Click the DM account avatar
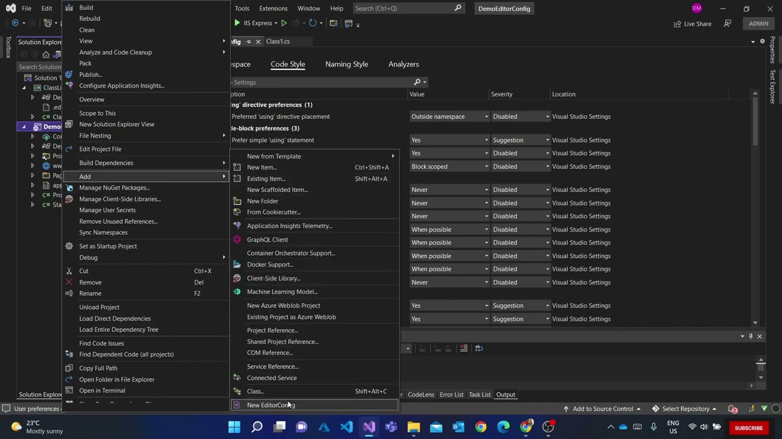The height and width of the screenshot is (439, 782). coord(696,9)
